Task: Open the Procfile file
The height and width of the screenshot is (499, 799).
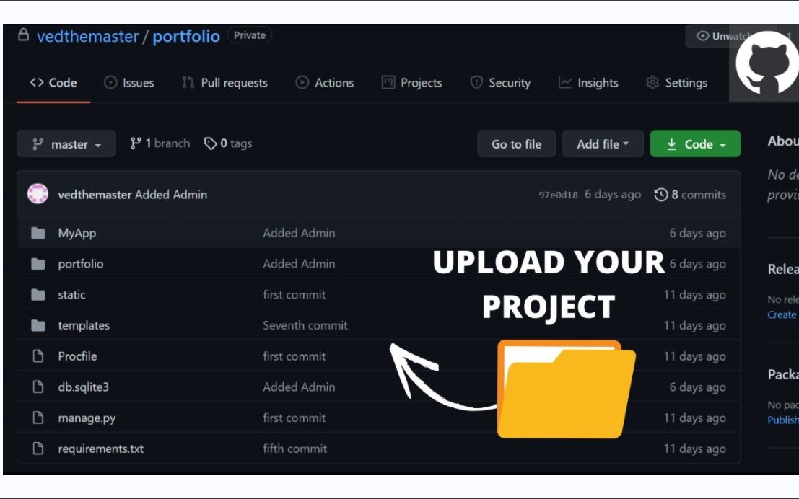Action: 77,356
